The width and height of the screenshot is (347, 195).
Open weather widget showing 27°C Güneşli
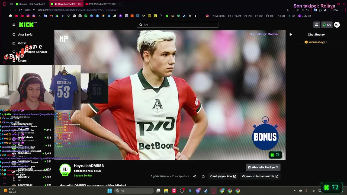click(x=10, y=191)
